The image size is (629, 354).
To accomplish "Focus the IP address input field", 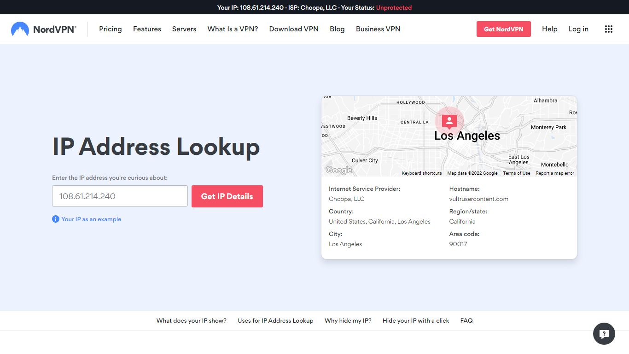I will click(120, 196).
